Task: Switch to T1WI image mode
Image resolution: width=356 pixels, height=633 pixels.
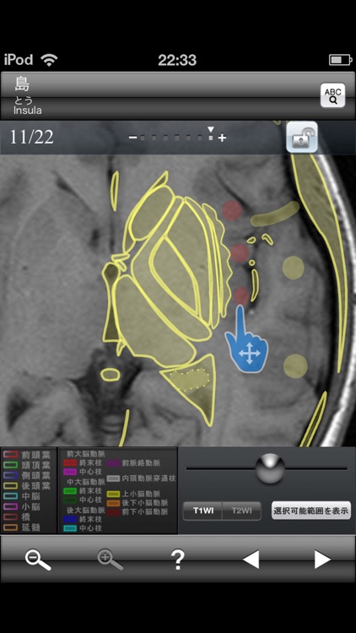Action: tap(202, 511)
